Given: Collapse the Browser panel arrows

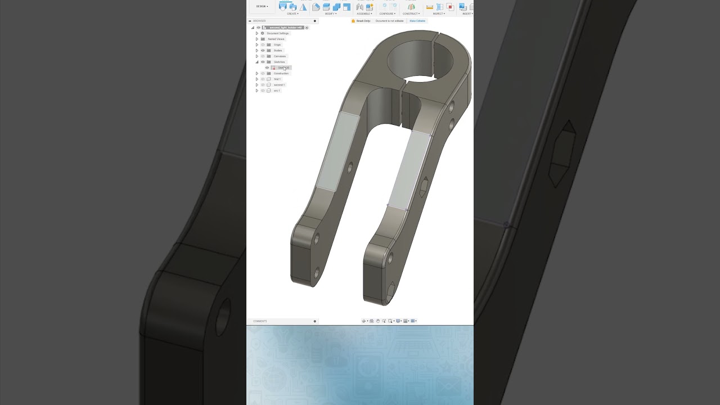Looking at the screenshot, I should (x=250, y=21).
